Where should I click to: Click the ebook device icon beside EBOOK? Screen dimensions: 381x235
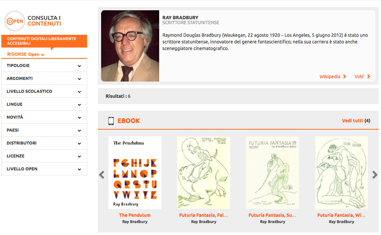[111, 121]
